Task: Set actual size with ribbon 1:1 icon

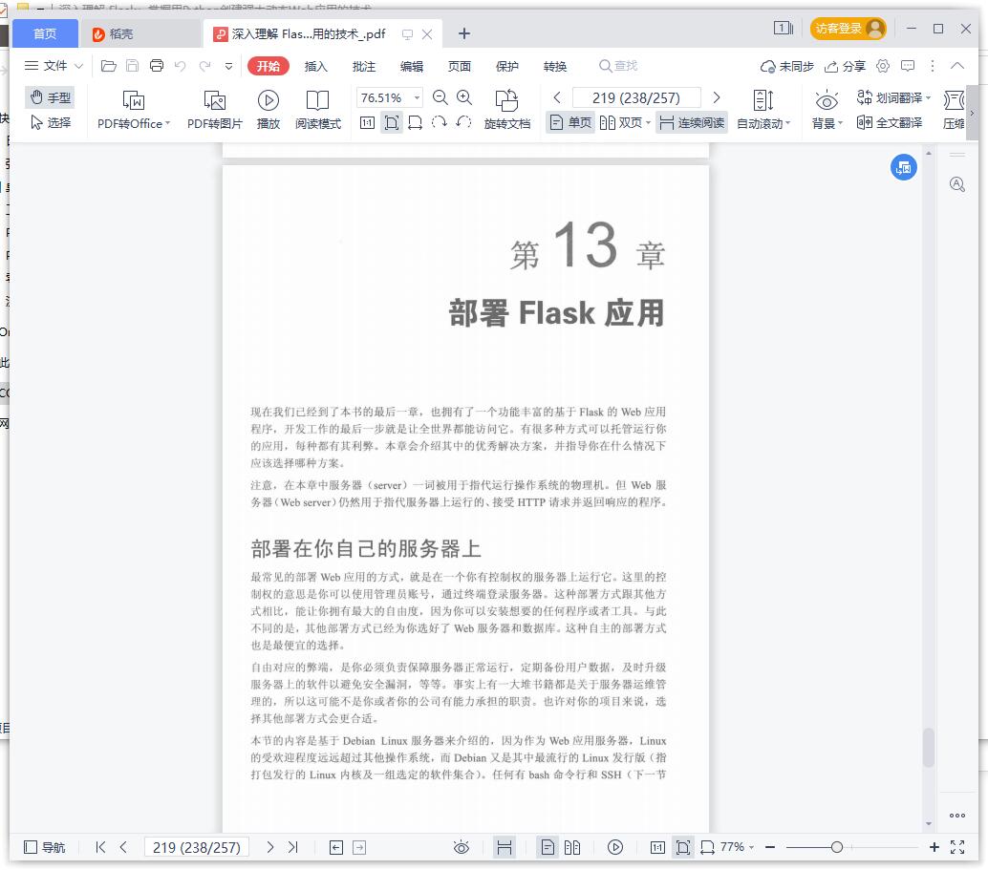Action: (367, 122)
